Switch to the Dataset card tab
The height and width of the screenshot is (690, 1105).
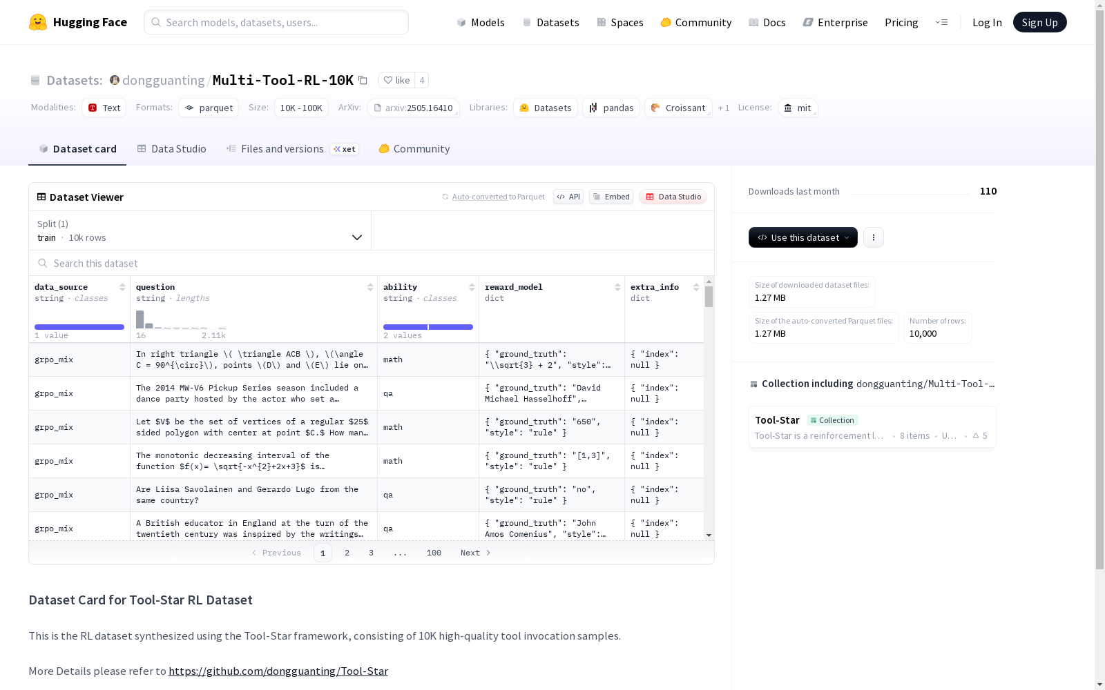[77, 149]
